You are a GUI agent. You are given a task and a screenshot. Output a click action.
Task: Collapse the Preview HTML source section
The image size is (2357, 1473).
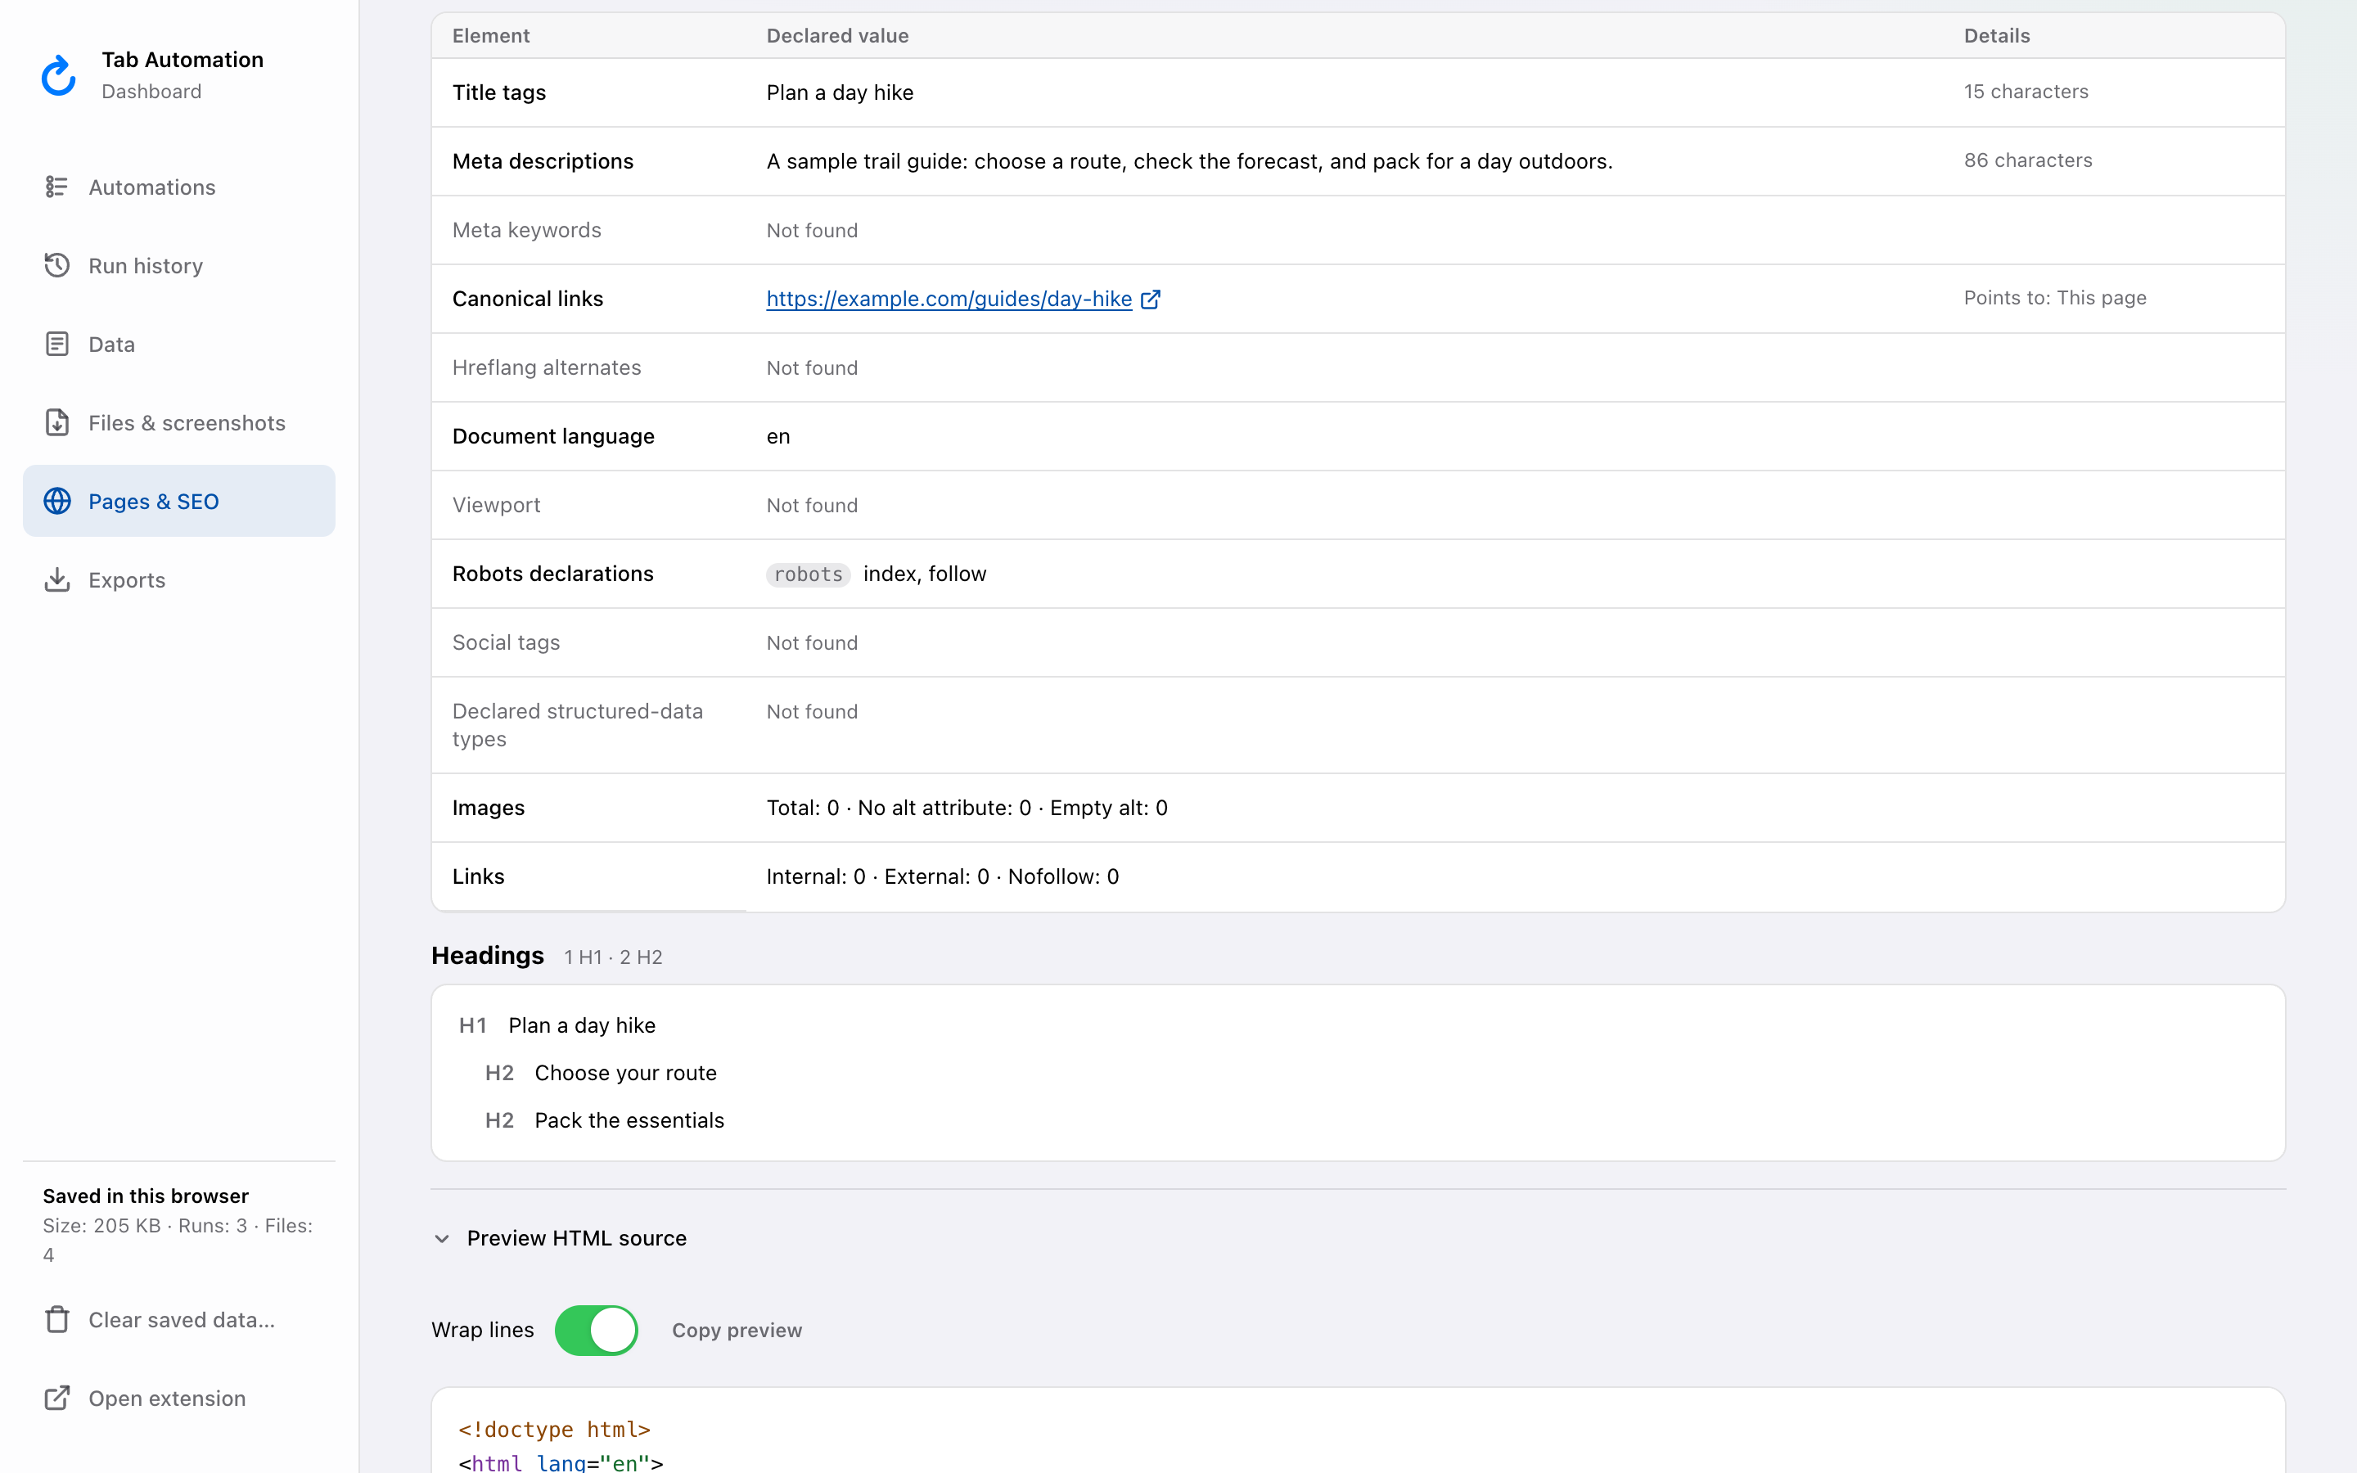pyautogui.click(x=559, y=1238)
